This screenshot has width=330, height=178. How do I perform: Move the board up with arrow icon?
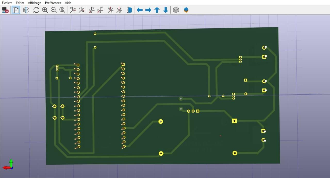click(x=157, y=10)
